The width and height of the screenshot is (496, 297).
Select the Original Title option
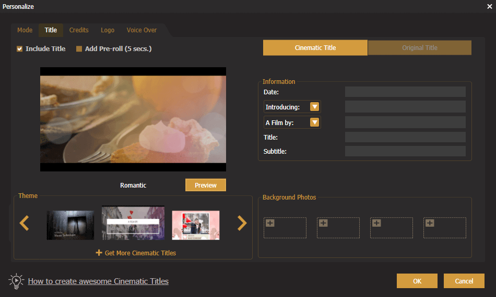[419, 48]
